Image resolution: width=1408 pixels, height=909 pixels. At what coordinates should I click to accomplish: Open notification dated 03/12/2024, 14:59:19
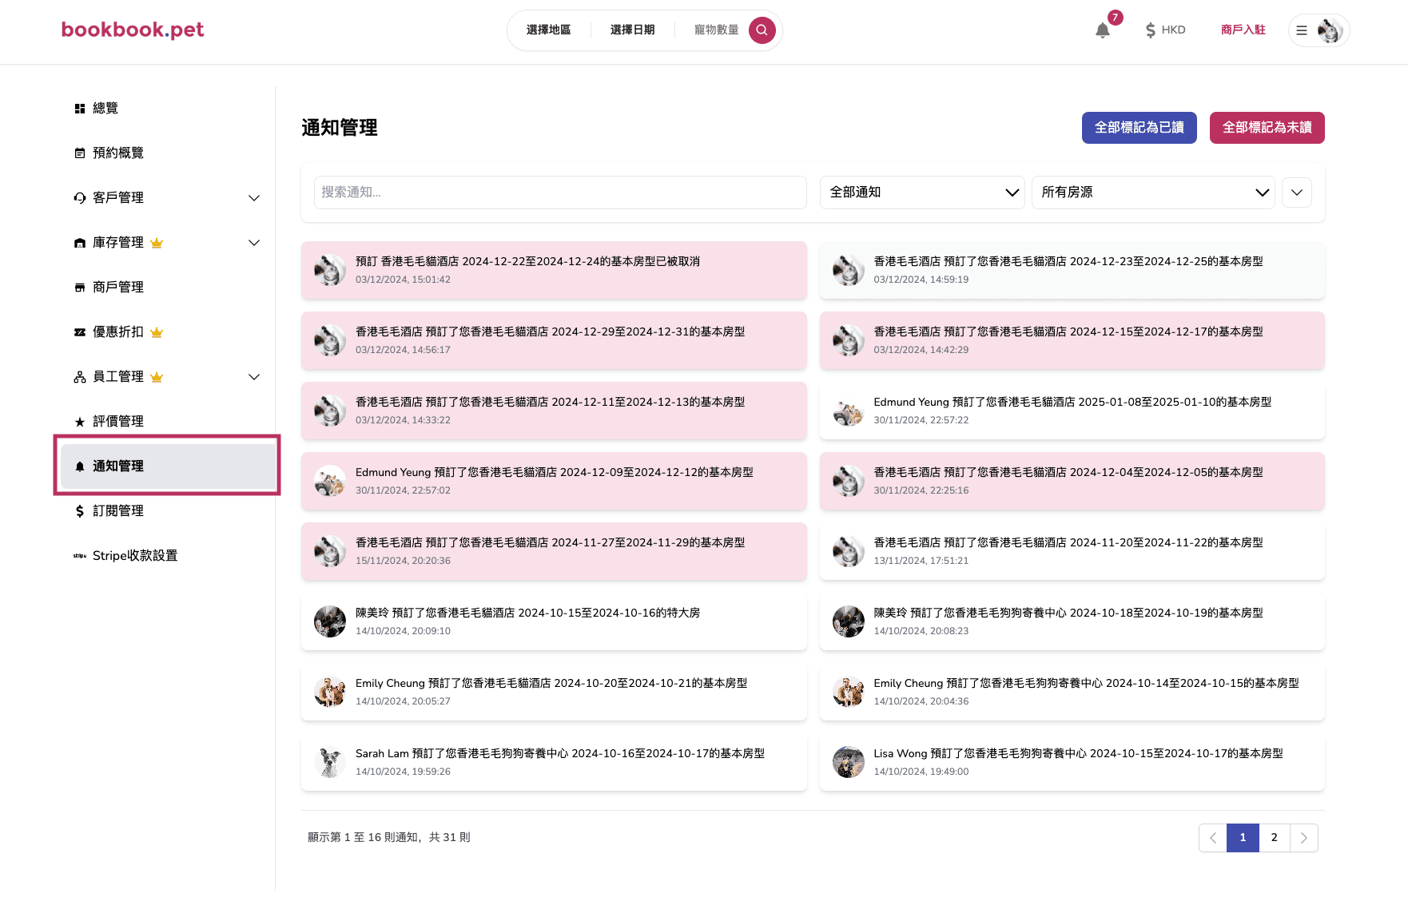point(1072,270)
